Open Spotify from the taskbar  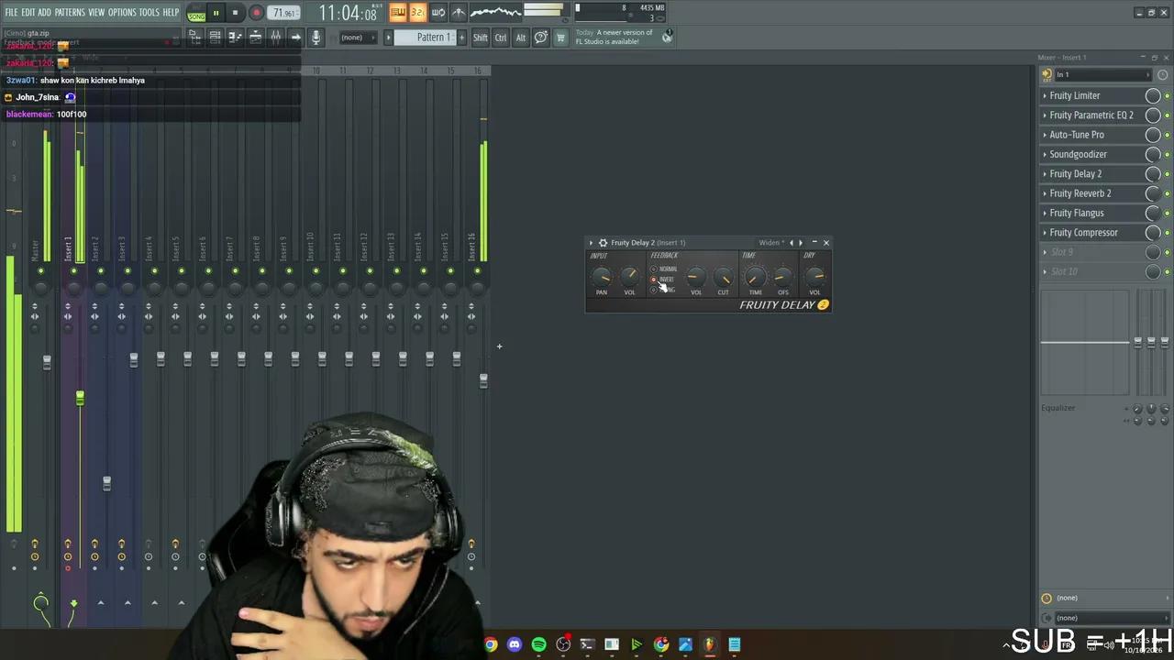coord(538,644)
